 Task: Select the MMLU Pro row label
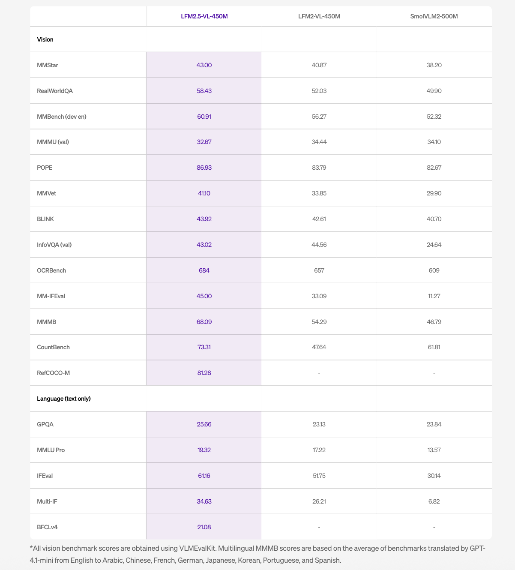click(51, 450)
